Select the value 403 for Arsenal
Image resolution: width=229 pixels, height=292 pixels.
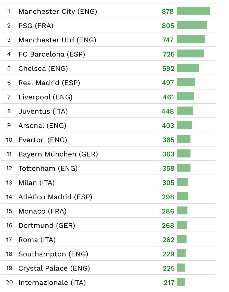(x=168, y=126)
